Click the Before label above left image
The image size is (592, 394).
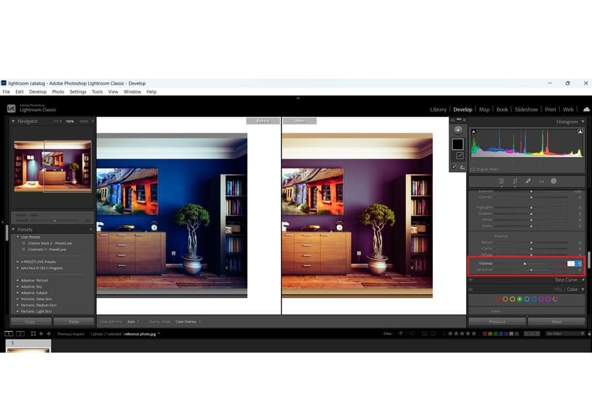point(263,121)
